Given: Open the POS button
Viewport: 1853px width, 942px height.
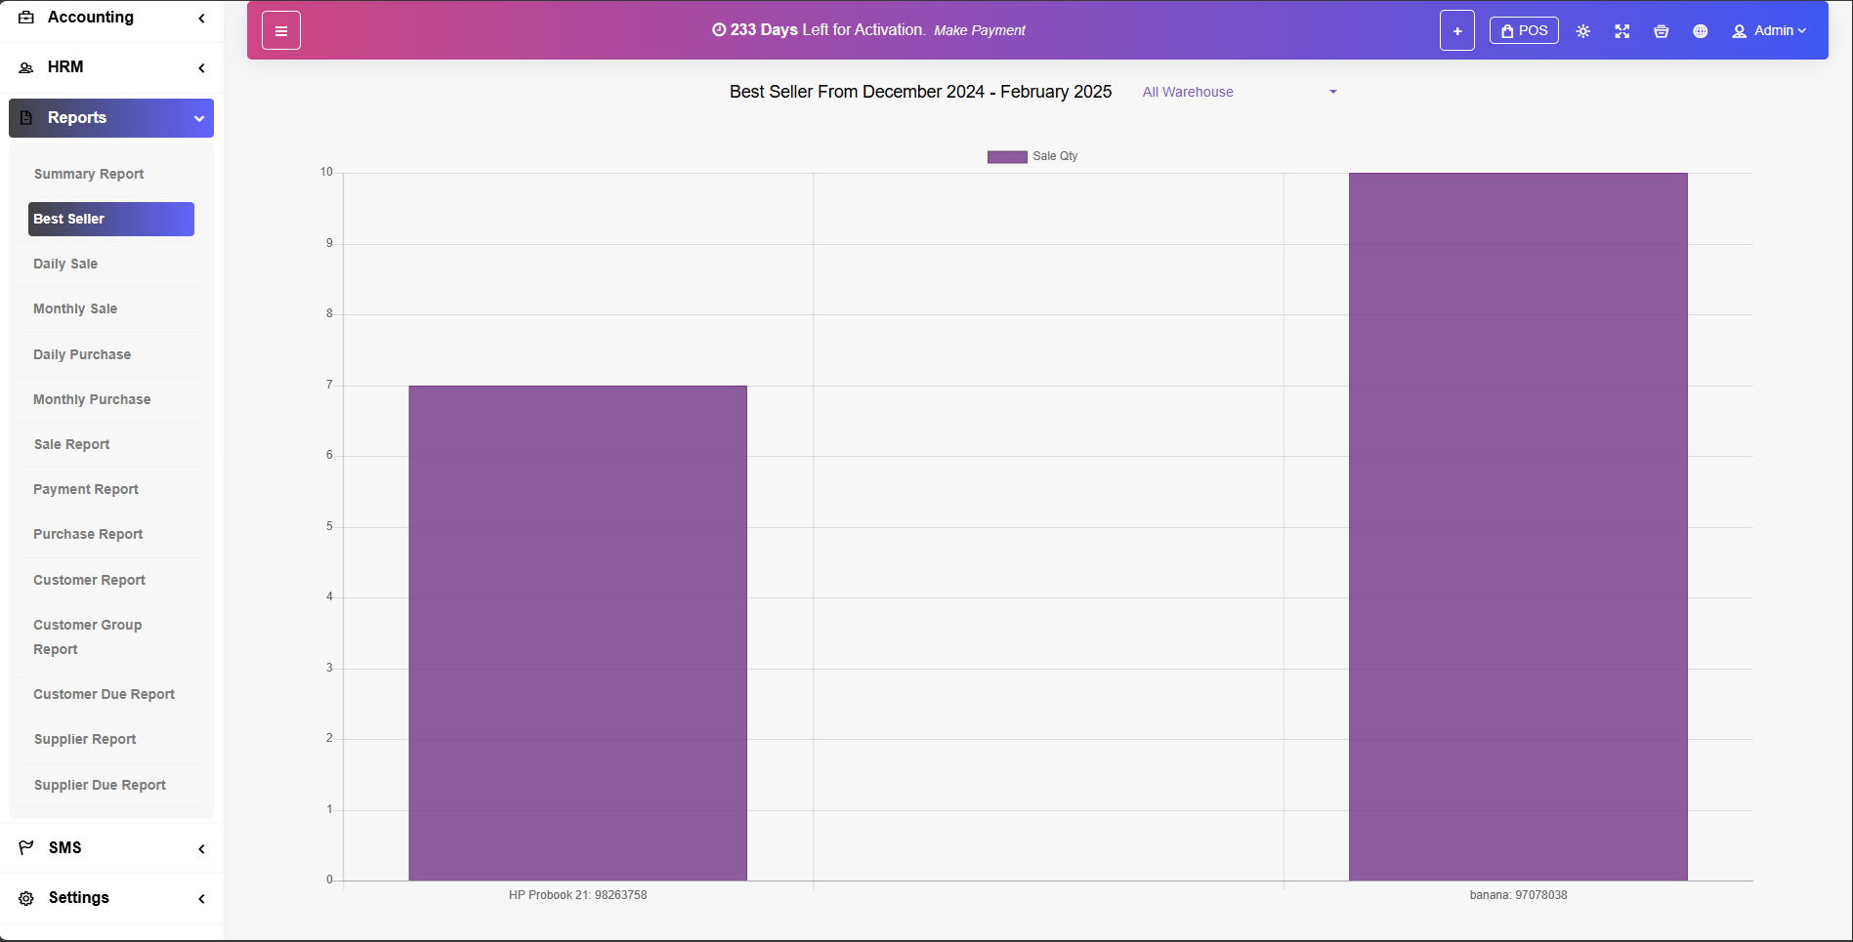Looking at the screenshot, I should 1523,30.
